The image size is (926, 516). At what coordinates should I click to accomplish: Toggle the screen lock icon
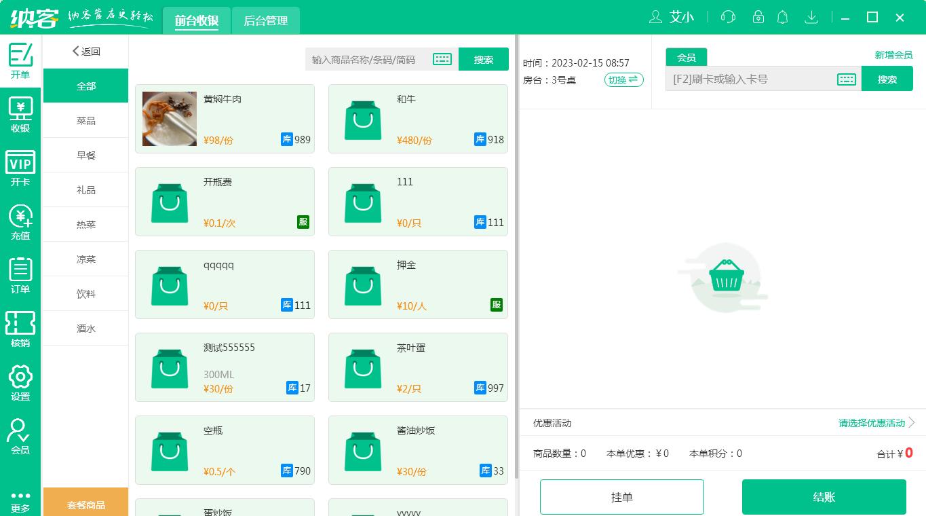click(754, 17)
